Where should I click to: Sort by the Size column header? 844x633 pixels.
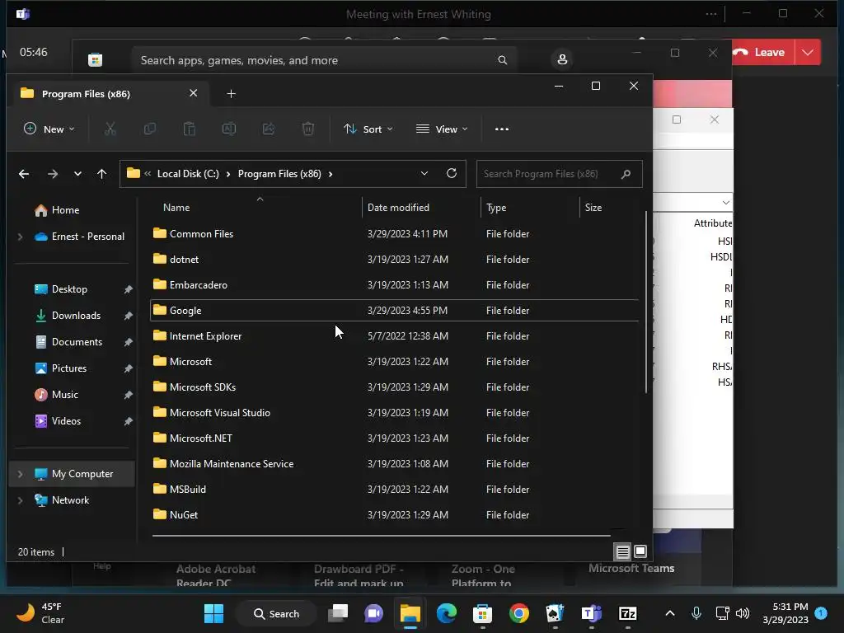pos(593,208)
